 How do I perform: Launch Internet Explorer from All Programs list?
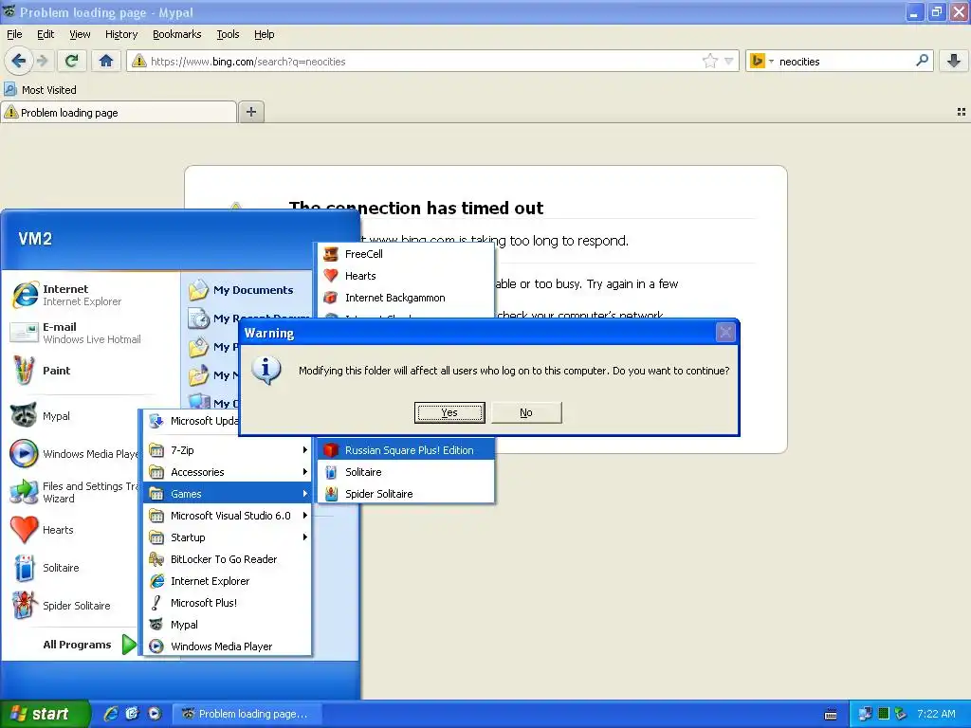228,581
